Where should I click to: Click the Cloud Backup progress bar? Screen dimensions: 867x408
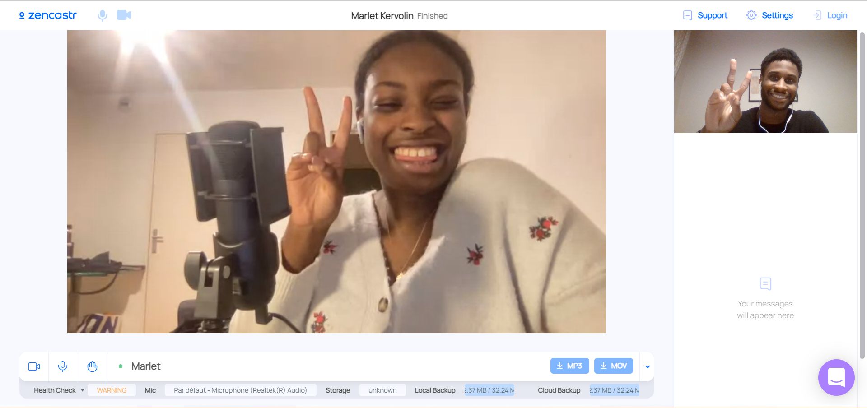tap(614, 390)
